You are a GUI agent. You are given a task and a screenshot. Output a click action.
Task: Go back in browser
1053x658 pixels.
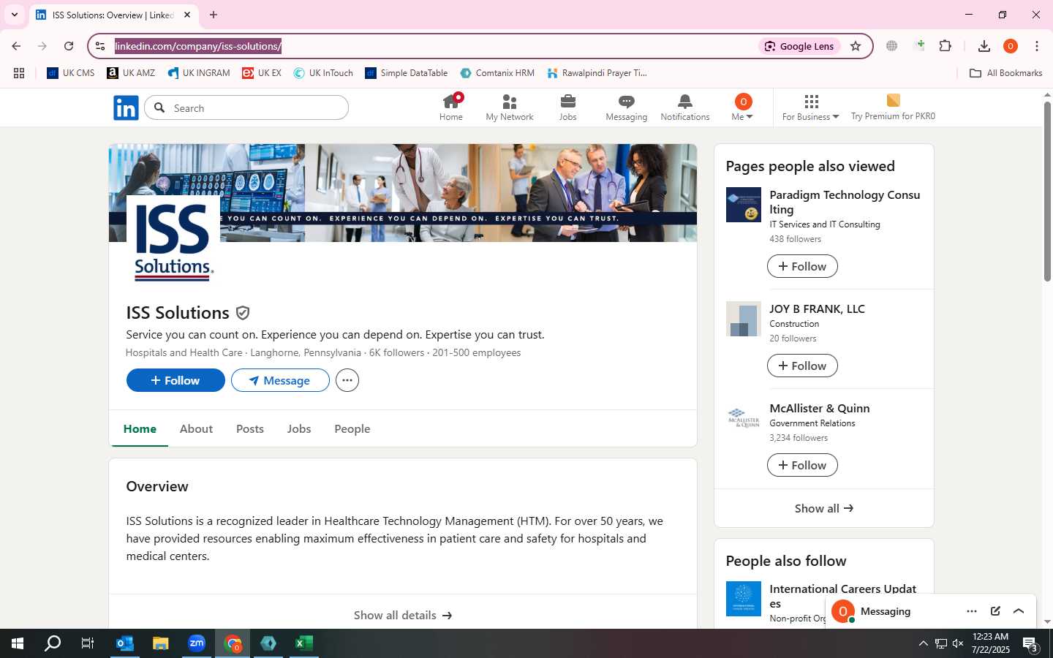[16, 46]
